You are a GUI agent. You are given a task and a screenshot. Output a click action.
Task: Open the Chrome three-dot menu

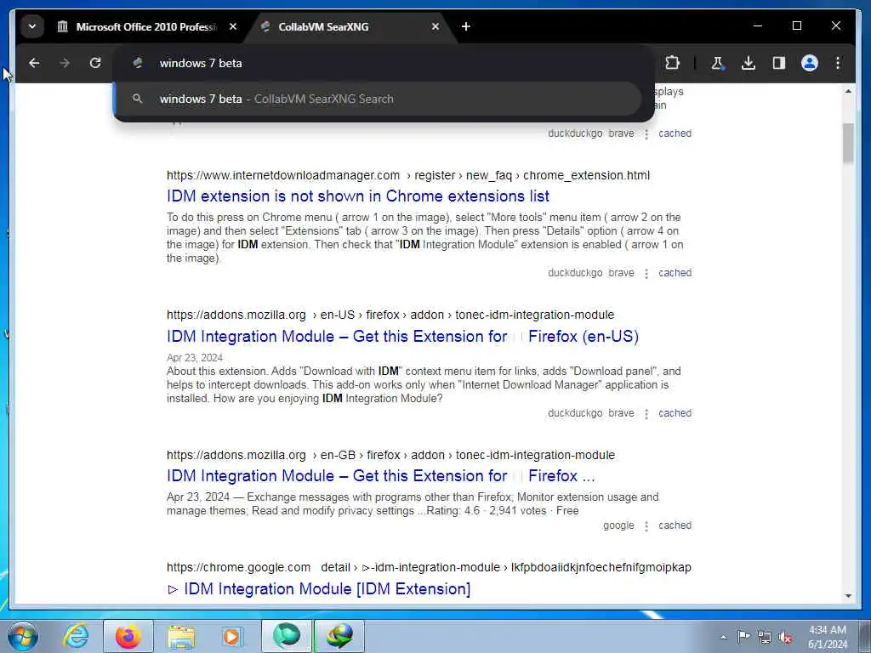838,63
